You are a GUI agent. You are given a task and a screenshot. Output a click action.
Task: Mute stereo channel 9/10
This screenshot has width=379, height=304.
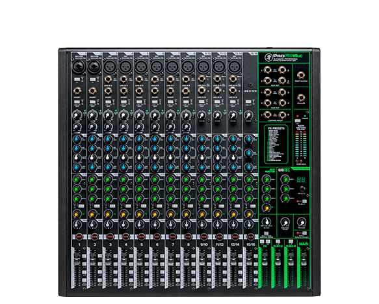(x=203, y=236)
